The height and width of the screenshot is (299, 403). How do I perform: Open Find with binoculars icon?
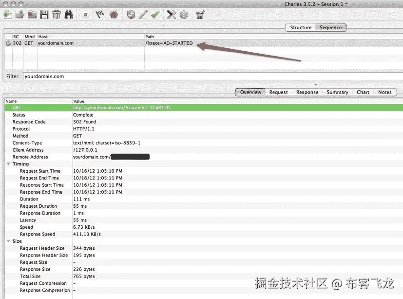(69, 15)
